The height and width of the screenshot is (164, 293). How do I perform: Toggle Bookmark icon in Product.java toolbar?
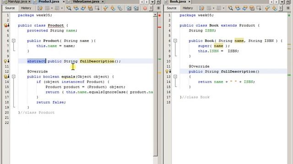[120, 8]
